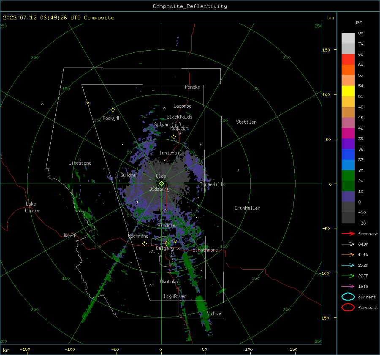The height and width of the screenshot is (355, 380).
Task: Click the yellow marker south of RedDeer
Action: (174, 137)
